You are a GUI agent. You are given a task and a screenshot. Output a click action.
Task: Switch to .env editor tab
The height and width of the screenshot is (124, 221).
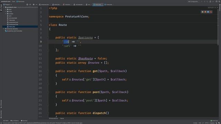point(89,4)
